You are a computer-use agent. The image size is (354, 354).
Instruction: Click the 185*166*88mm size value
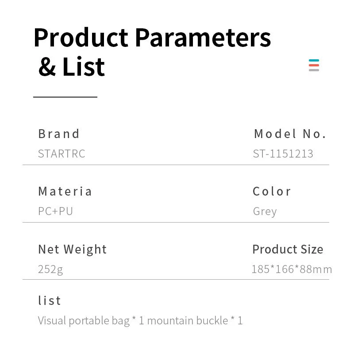pos(292,269)
